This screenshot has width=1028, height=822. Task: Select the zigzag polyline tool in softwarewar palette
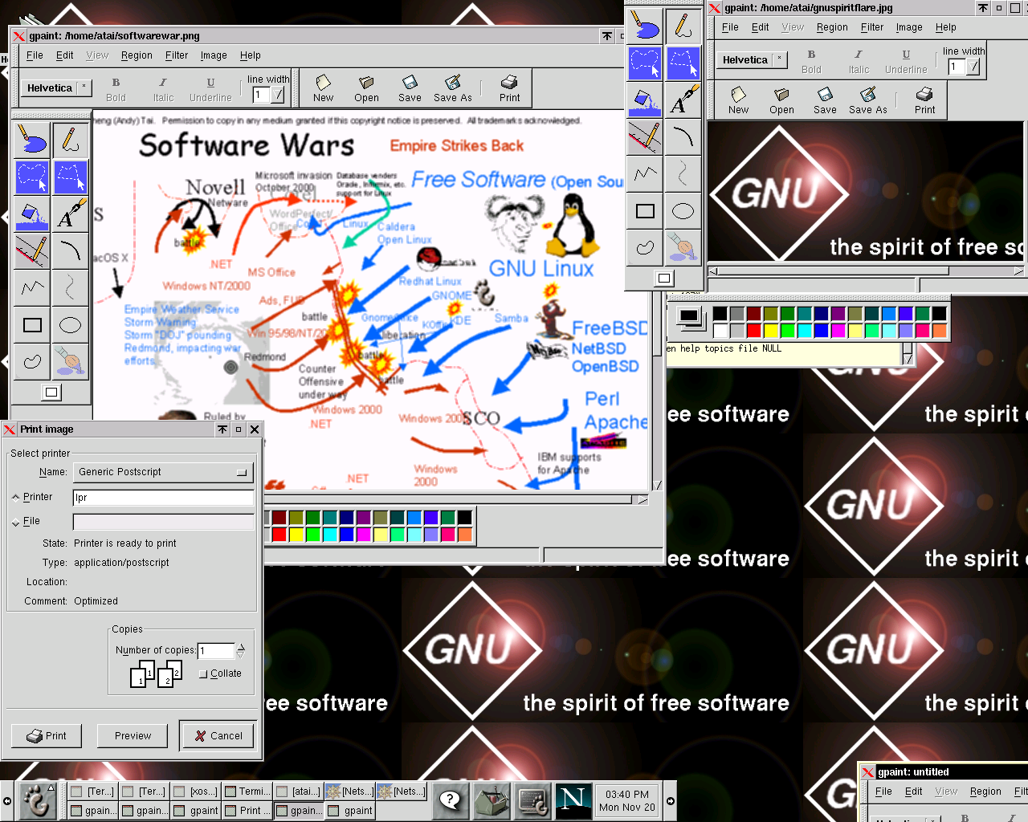tap(32, 287)
